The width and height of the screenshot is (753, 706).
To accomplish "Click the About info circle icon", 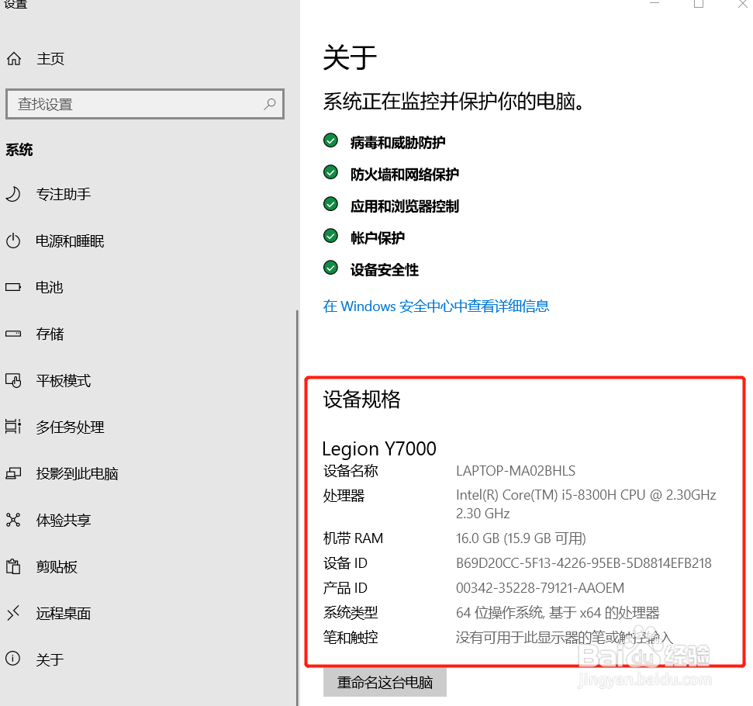I will [x=13, y=658].
